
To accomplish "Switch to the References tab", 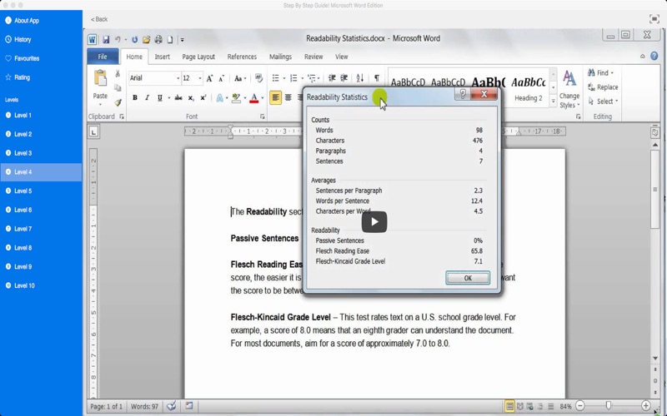I will [x=242, y=57].
